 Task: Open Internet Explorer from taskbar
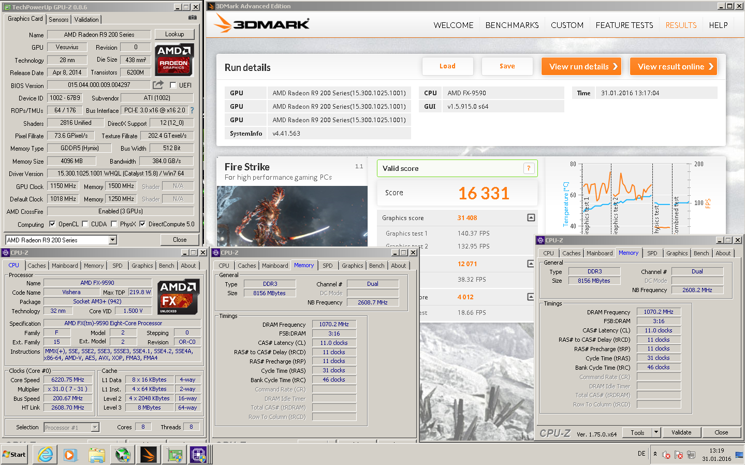46,455
